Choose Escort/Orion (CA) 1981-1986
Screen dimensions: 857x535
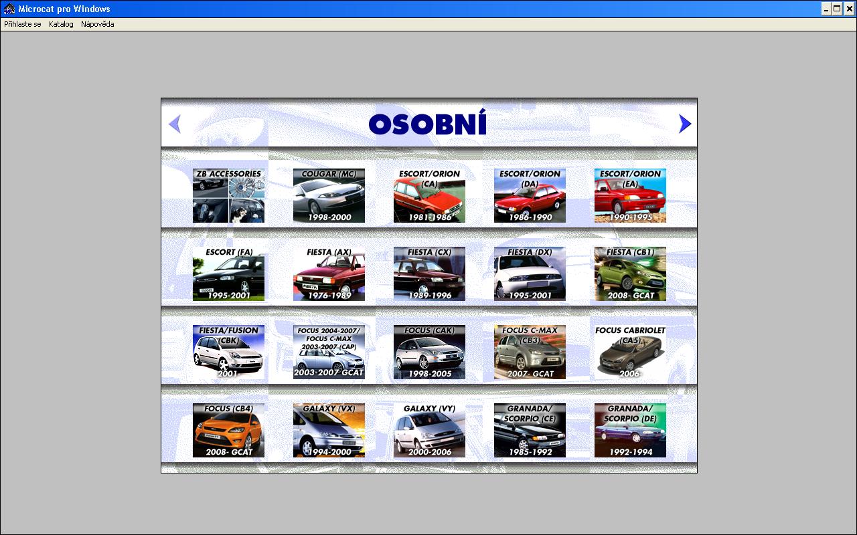tap(429, 195)
